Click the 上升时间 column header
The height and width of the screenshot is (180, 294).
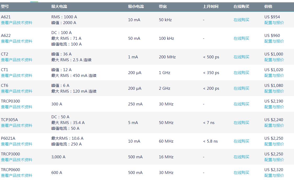click(210, 7)
